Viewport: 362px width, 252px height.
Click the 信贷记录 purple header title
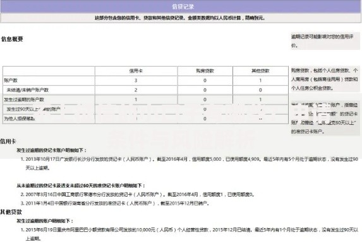(183, 7)
